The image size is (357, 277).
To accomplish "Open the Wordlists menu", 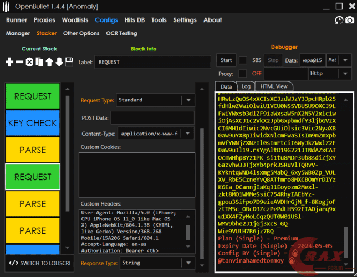I will [x=75, y=20].
